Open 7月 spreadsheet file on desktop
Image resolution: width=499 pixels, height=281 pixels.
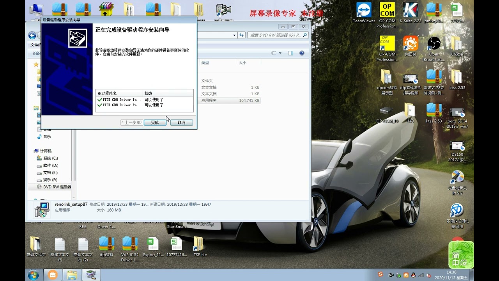click(457, 13)
